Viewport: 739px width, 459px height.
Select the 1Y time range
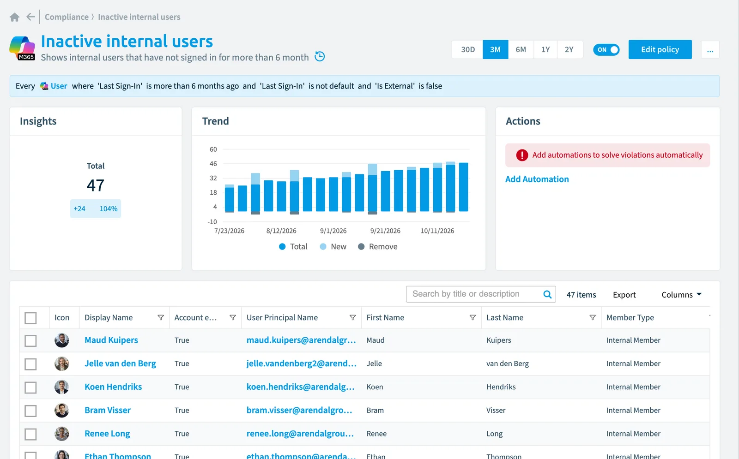(545, 49)
